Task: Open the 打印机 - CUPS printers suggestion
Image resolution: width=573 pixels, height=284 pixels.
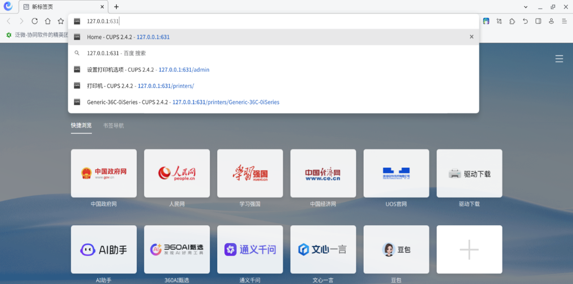Action: pyautogui.click(x=274, y=86)
